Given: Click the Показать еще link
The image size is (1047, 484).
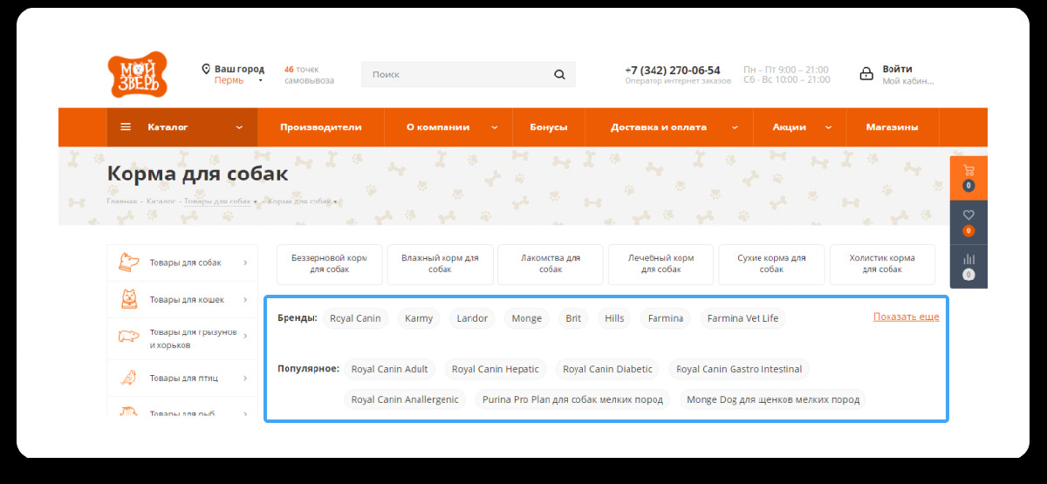Looking at the screenshot, I should coord(906,317).
